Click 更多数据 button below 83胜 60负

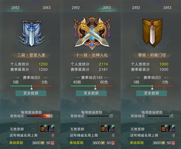pos(91,93)
